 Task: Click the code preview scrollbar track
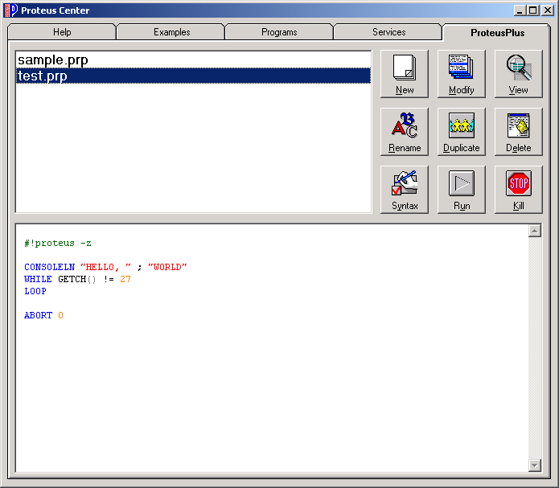pyautogui.click(x=534, y=348)
